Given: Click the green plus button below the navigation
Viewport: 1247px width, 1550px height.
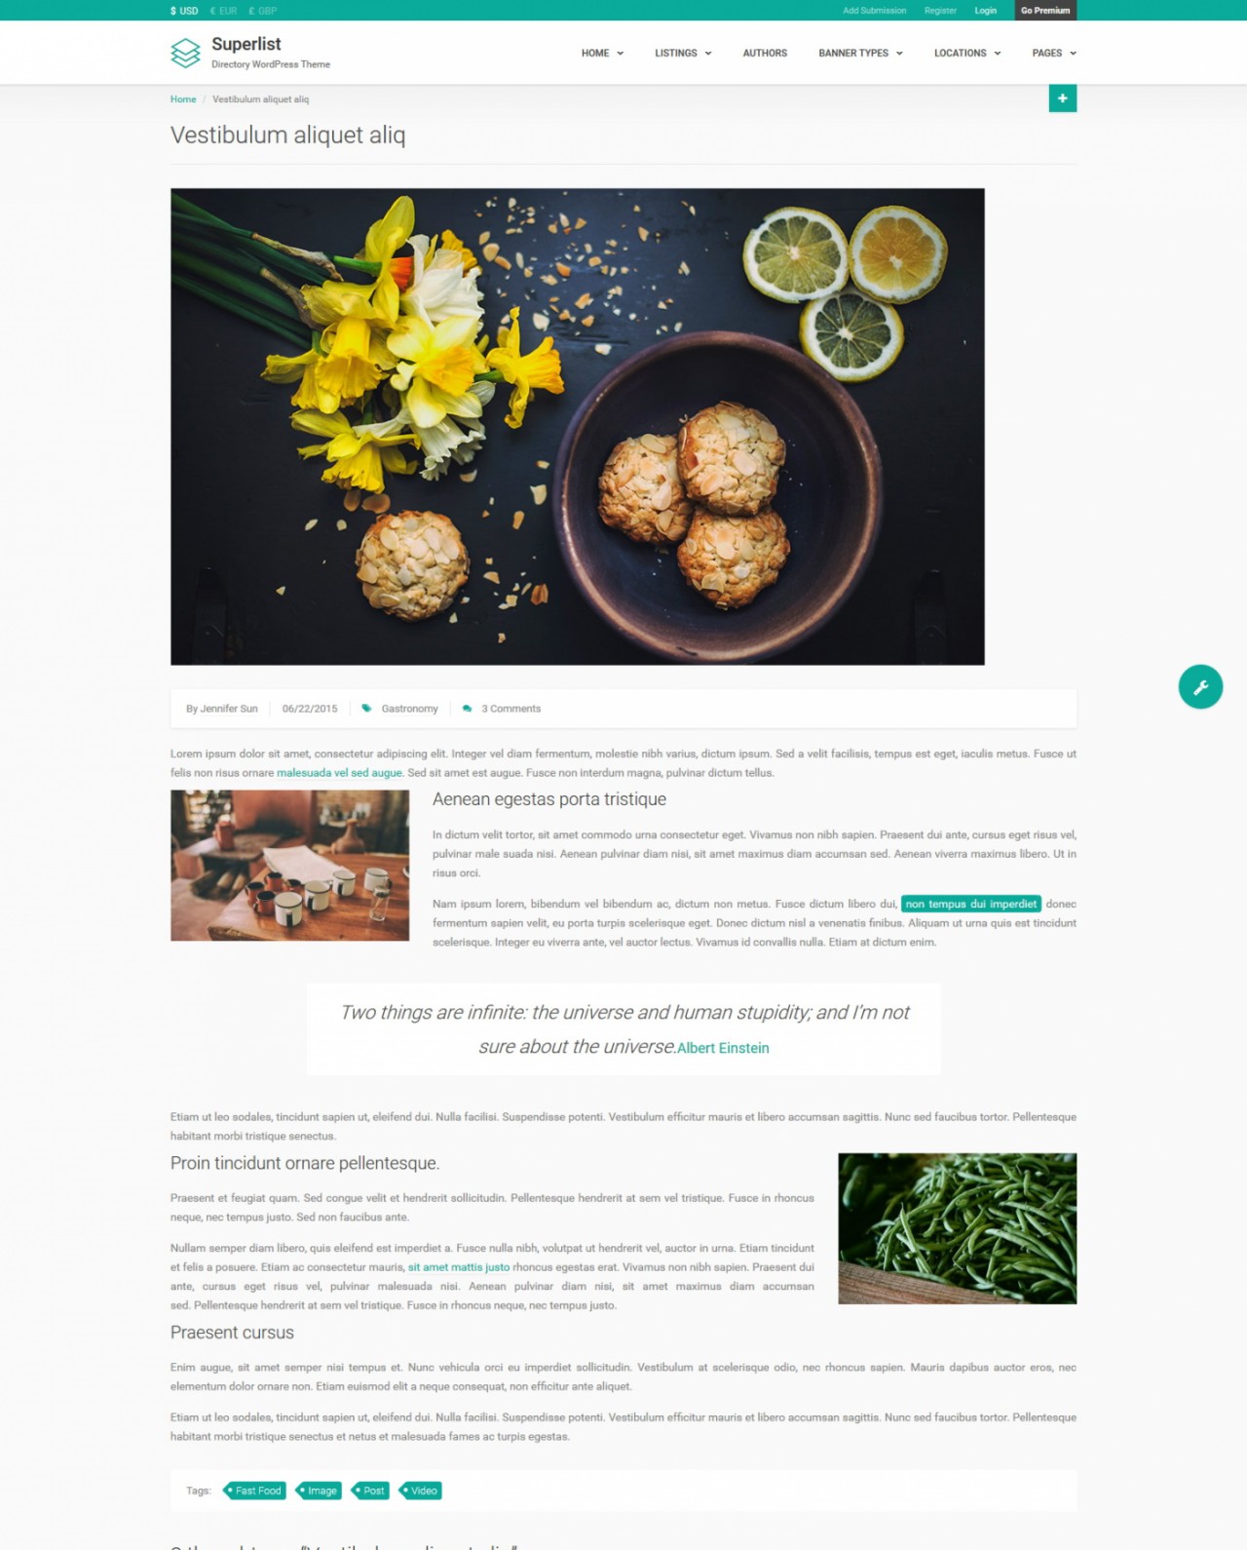Looking at the screenshot, I should click(1062, 98).
